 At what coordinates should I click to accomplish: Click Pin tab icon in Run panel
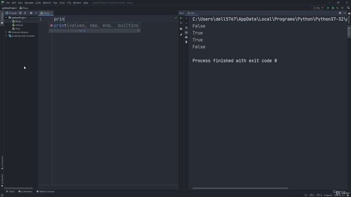[181, 35]
